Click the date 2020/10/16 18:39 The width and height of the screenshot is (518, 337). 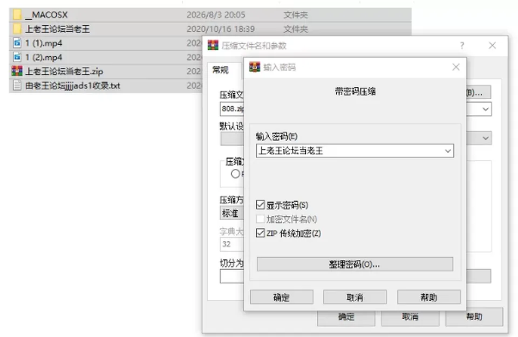tap(221, 29)
